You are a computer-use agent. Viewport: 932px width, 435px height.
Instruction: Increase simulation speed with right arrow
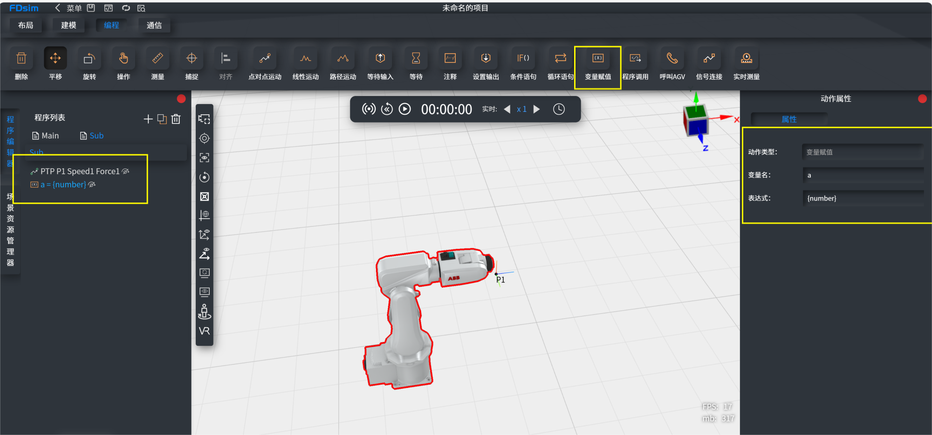(x=536, y=109)
